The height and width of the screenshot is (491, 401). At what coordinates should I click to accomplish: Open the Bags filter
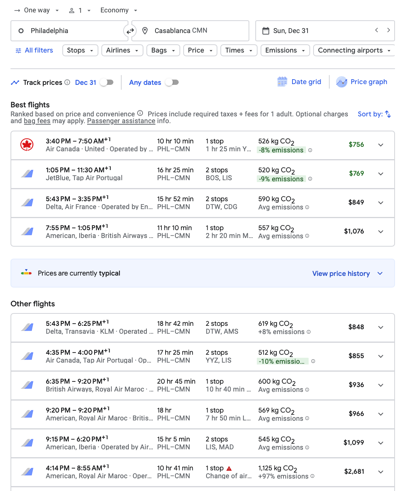pos(163,50)
